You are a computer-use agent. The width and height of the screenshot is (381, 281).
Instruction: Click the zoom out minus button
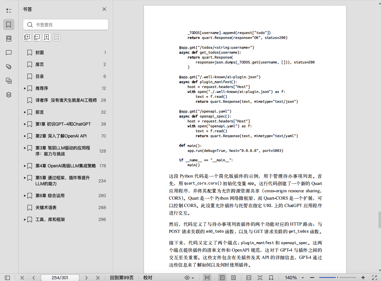(x=312, y=277)
